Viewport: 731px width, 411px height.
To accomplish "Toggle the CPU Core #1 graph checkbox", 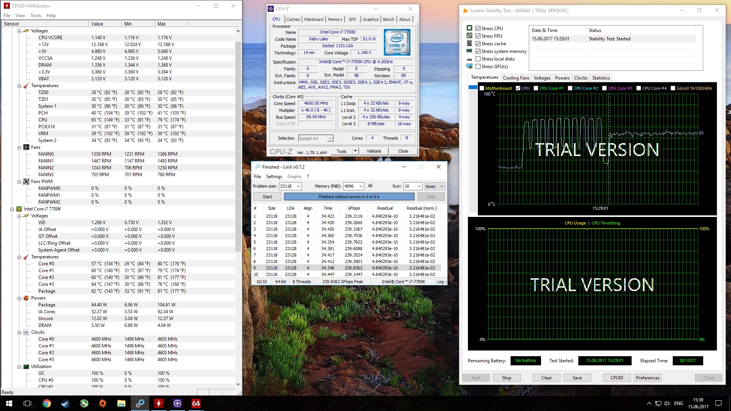I will pos(536,88).
